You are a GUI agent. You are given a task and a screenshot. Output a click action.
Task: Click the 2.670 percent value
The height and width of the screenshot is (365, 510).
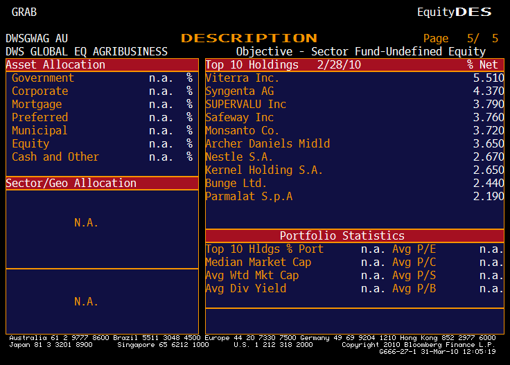(x=489, y=157)
